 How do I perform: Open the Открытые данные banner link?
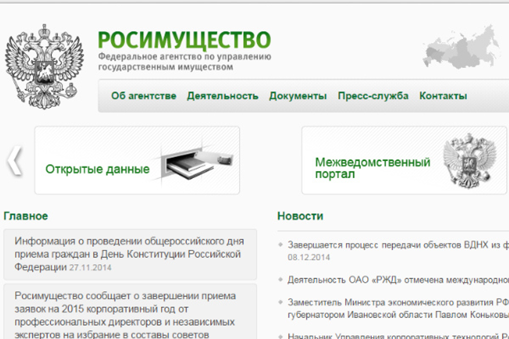coord(97,169)
